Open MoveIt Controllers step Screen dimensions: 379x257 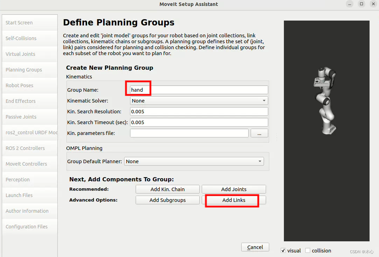[x=30, y=164]
